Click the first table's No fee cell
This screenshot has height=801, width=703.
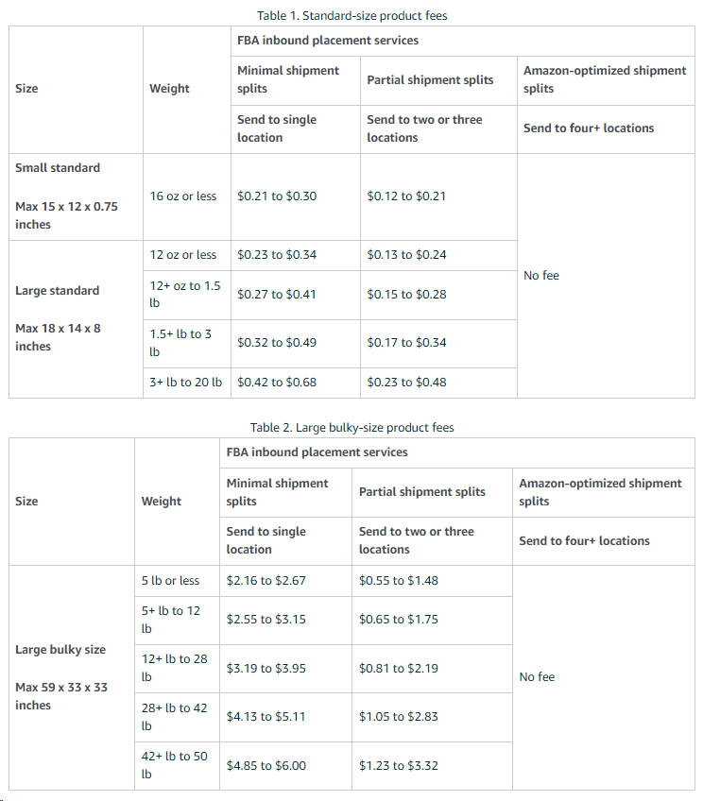point(606,276)
